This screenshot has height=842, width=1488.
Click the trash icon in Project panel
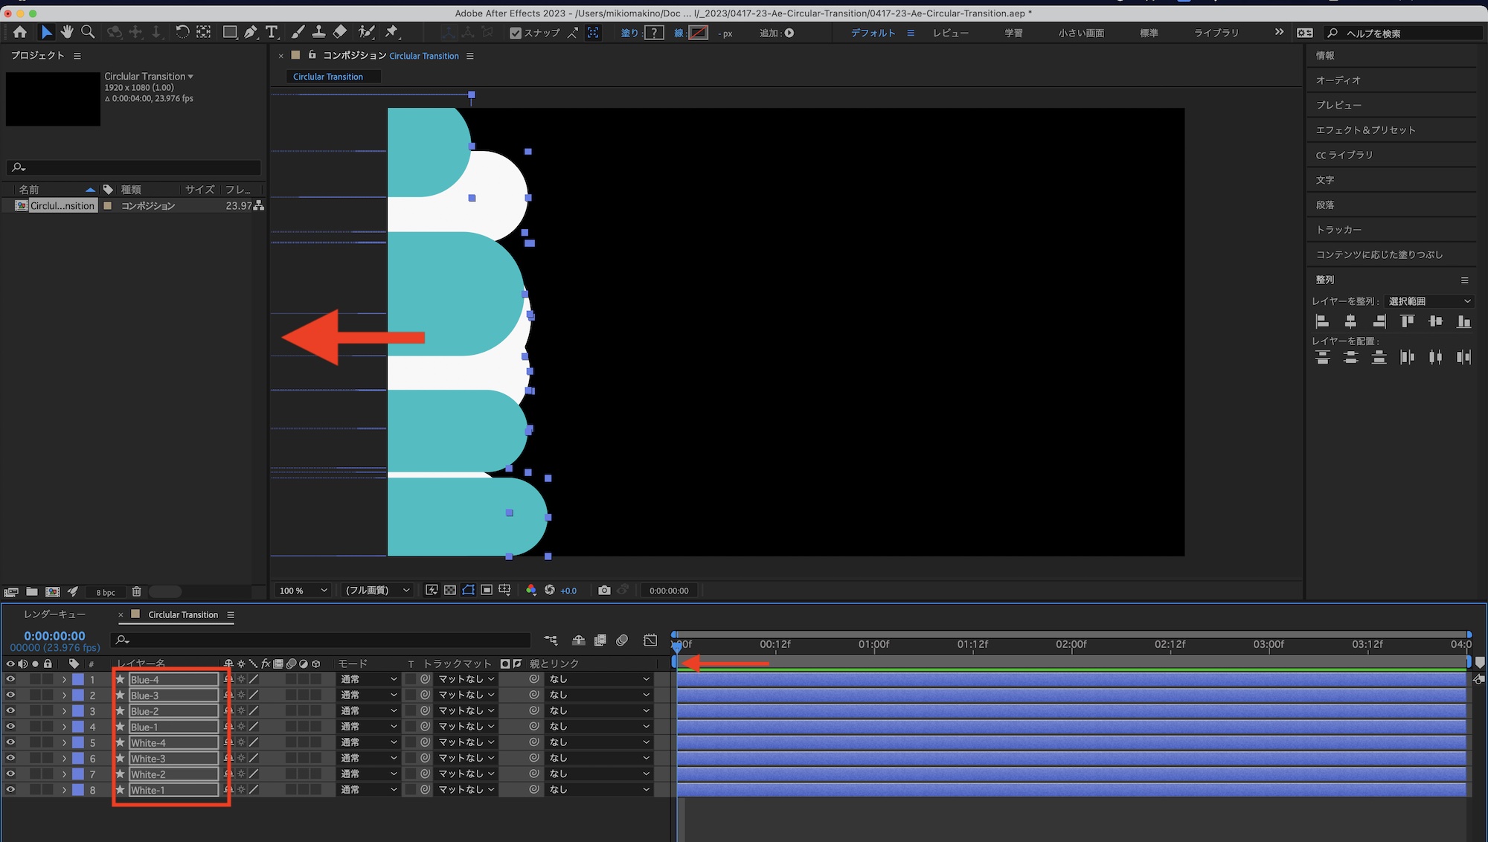coord(136,592)
